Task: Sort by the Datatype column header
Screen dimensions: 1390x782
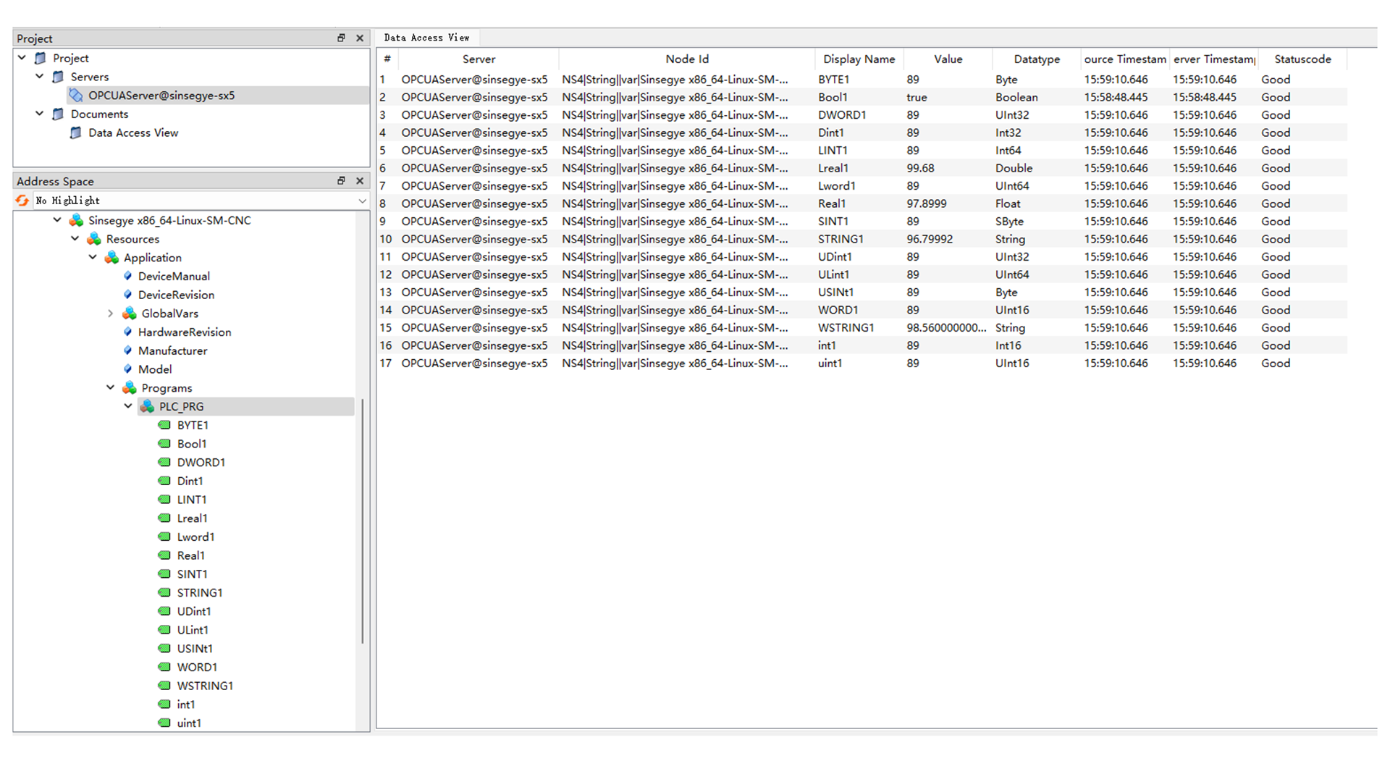Action: [1036, 59]
